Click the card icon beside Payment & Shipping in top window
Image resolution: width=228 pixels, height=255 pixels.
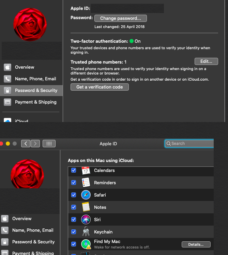tap(7, 102)
